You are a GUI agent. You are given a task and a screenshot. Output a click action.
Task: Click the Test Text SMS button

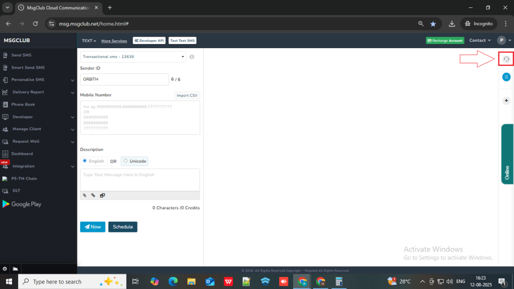point(182,41)
